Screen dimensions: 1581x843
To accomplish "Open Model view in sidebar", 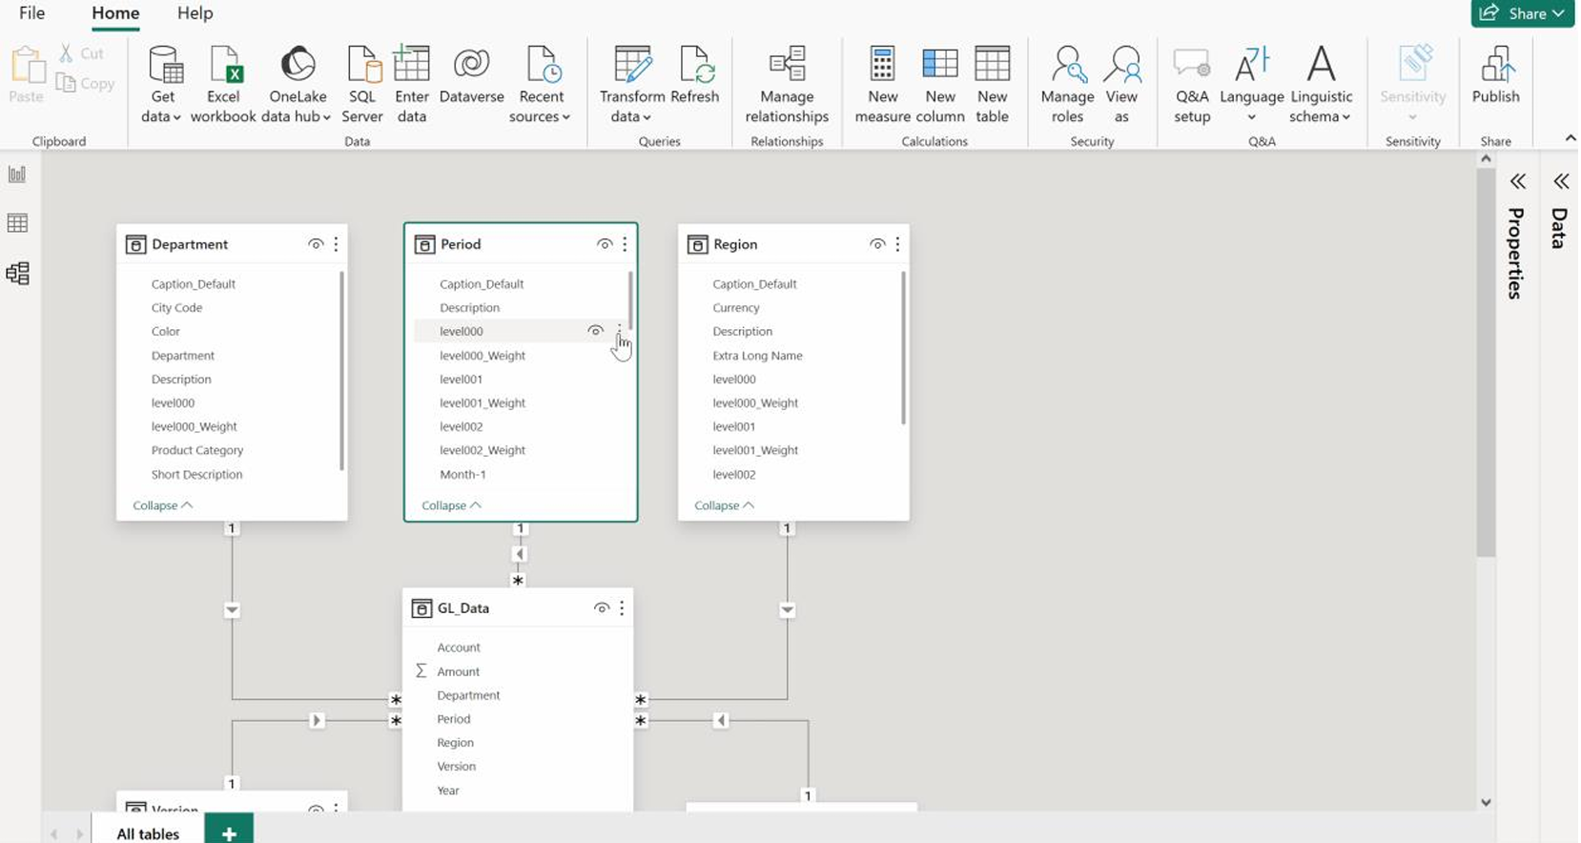I will 17,274.
